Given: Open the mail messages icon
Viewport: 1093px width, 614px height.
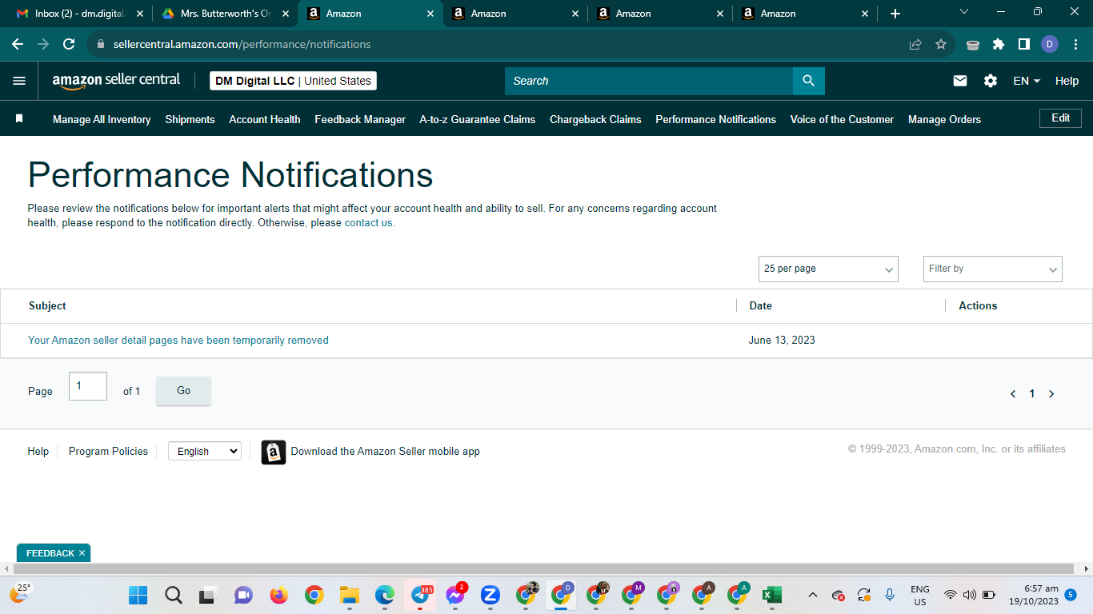Looking at the screenshot, I should [960, 81].
